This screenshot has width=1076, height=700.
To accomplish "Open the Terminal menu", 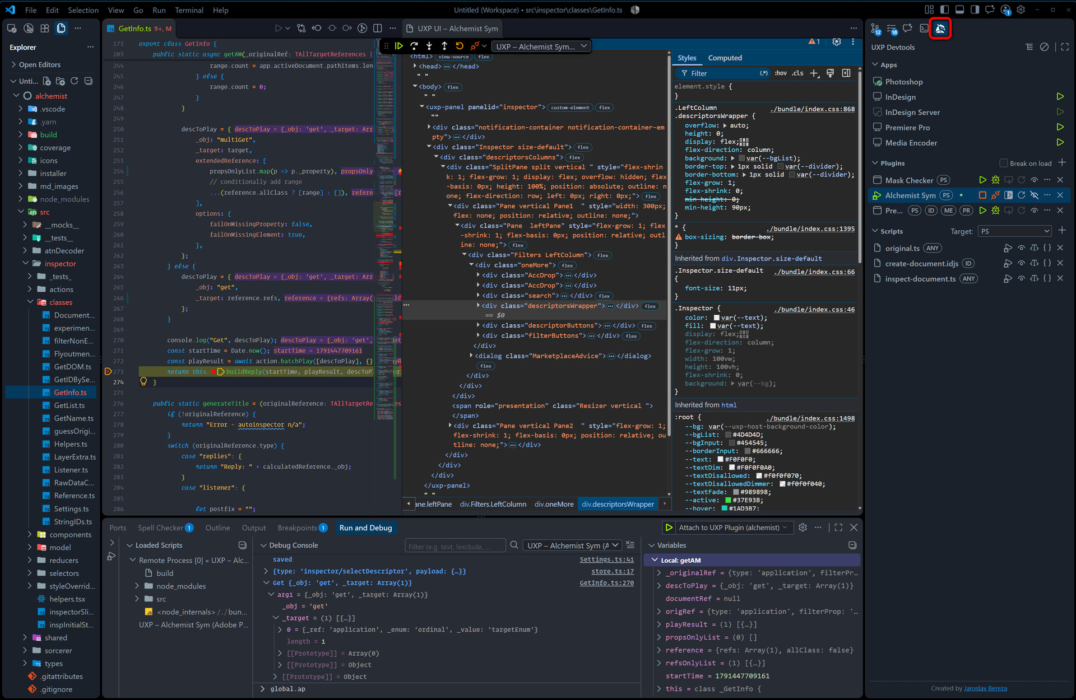I will click(x=189, y=10).
